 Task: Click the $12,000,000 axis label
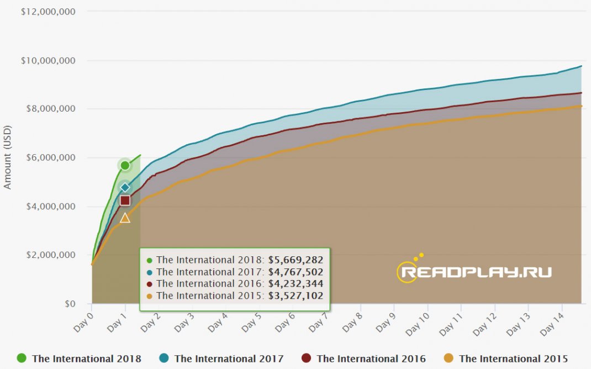pos(48,12)
